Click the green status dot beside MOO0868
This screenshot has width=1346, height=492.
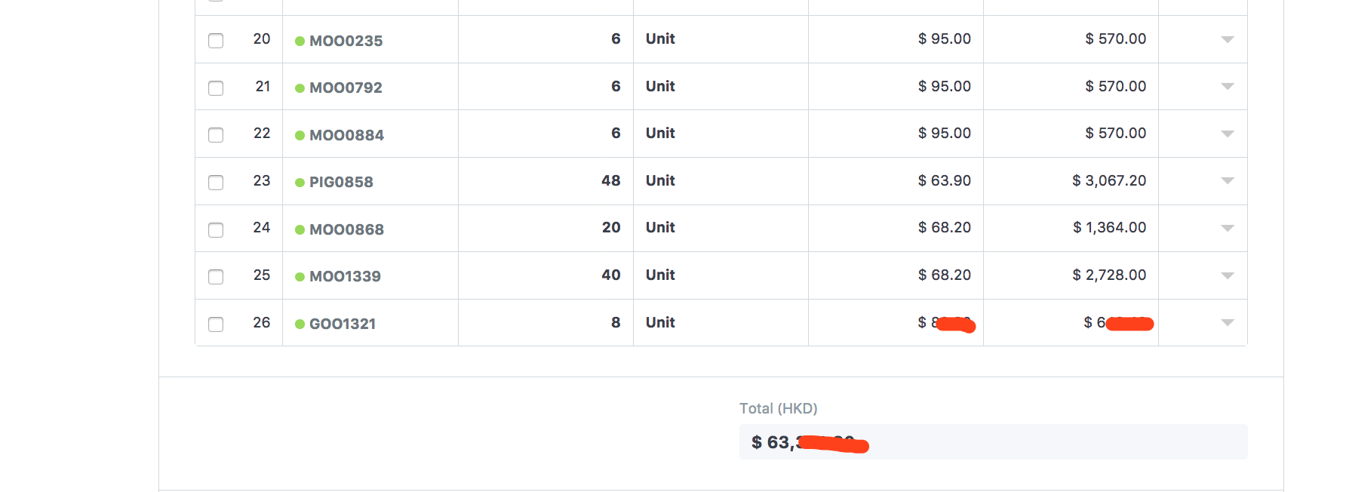[300, 230]
